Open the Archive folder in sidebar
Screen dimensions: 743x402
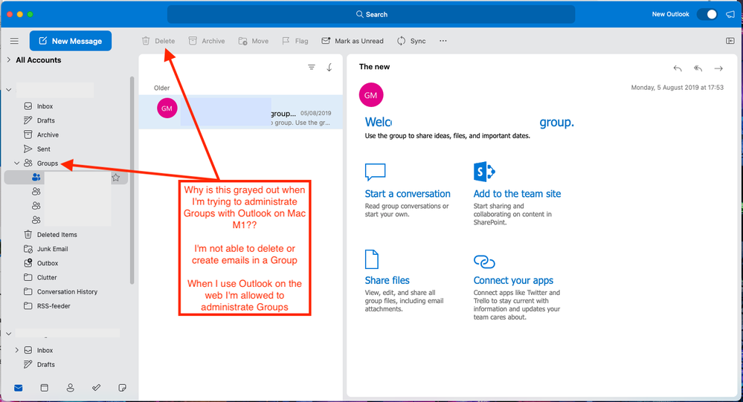point(48,134)
